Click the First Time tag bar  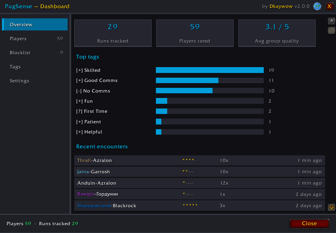(209, 111)
